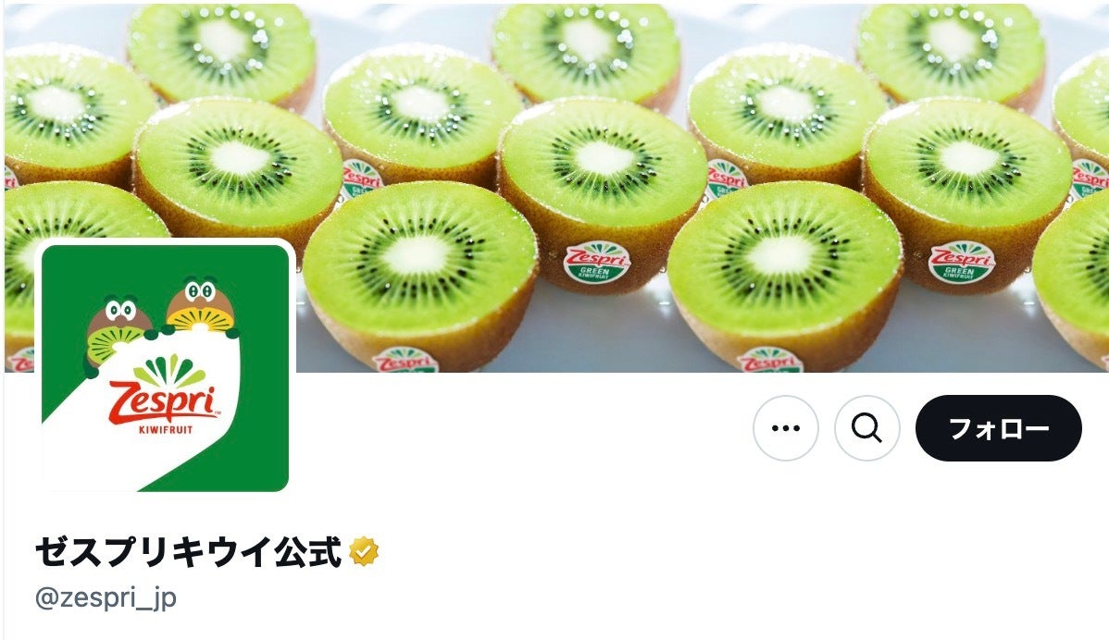Click the Zespri Green sticker on the right-side kiwi
This screenshot has height=640, width=1109.
(961, 262)
